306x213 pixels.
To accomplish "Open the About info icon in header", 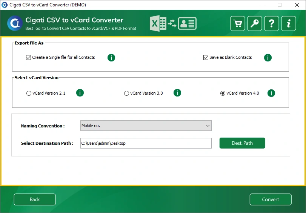I will tap(288, 23).
